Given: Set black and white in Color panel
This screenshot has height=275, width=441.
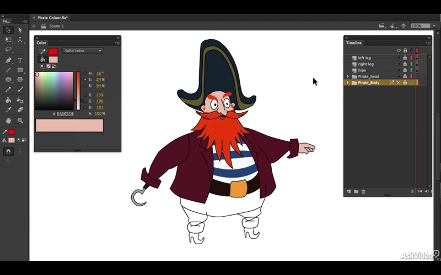Looking at the screenshot, I should [x=42, y=67].
